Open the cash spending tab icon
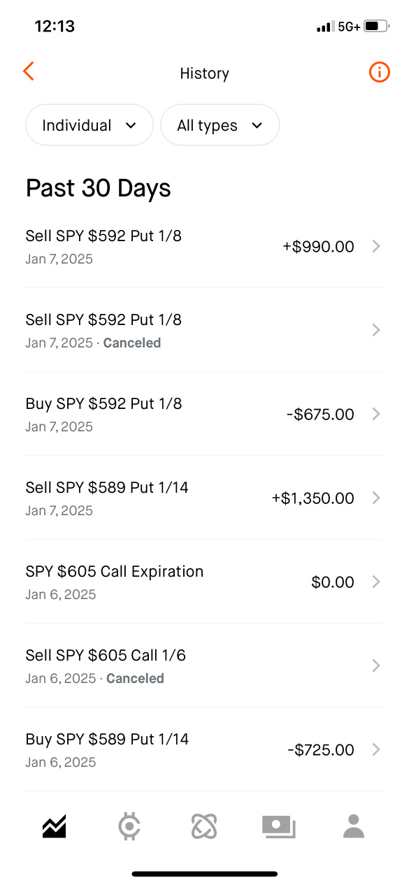409x885 pixels. pos(279,826)
